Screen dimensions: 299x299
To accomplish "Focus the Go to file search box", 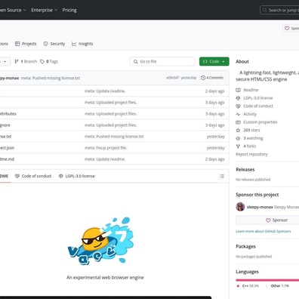I will 162,61.
